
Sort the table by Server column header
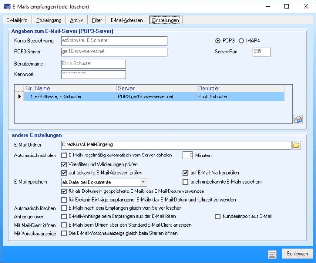pyautogui.click(x=157, y=89)
